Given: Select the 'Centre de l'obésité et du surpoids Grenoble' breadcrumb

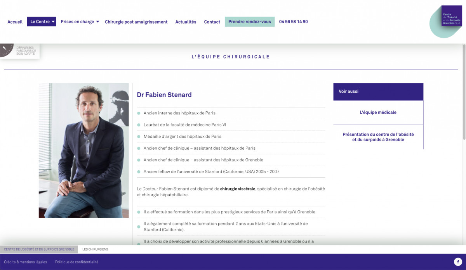Looking at the screenshot, I should [x=39, y=249].
